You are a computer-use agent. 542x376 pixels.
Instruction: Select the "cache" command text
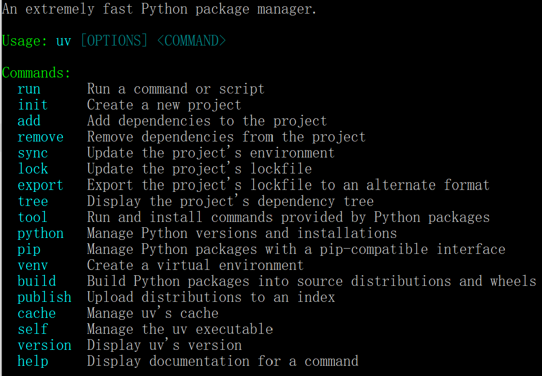[x=37, y=313]
